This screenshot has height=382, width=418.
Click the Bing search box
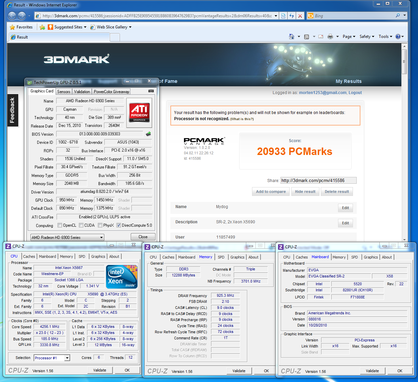point(354,16)
